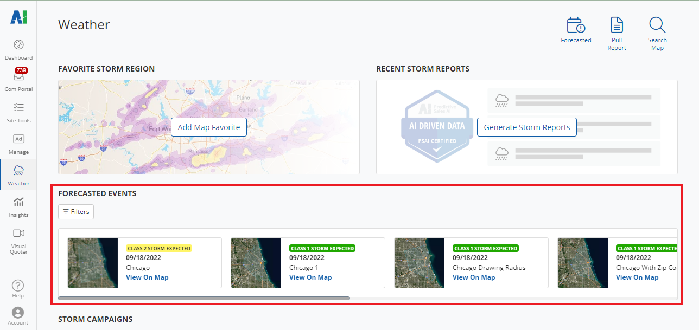This screenshot has height=330, width=699.
Task: Click View On Map for Chicago Drawing Radius
Action: (x=474, y=277)
